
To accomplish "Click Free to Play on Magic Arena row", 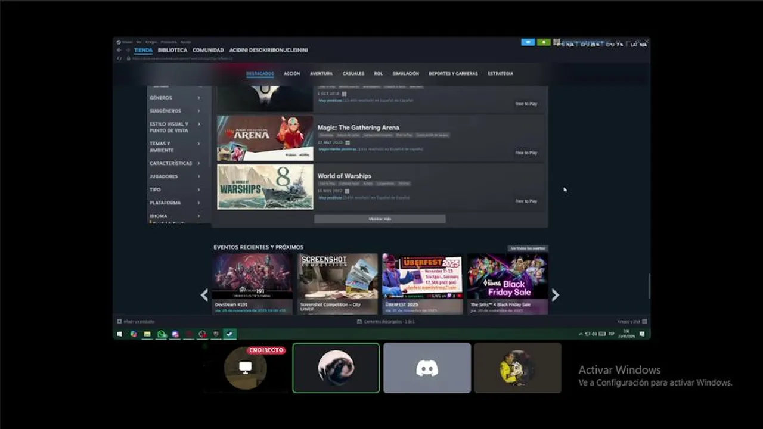I will [x=526, y=153].
